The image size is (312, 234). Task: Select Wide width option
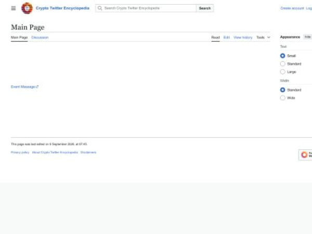pos(282,98)
